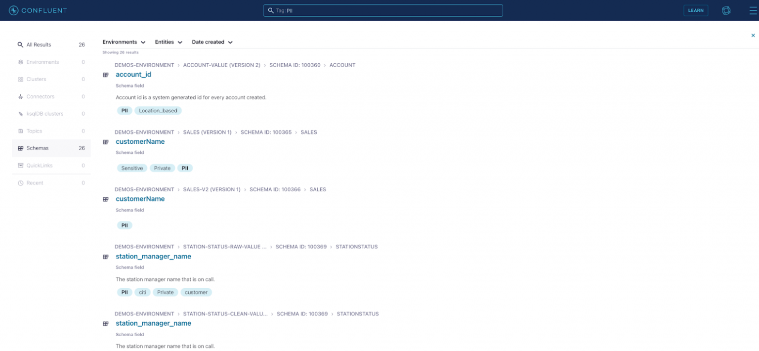Screen dimensions: 759x351
Task: Click the Confluent logo icon
Action: coord(14,10)
